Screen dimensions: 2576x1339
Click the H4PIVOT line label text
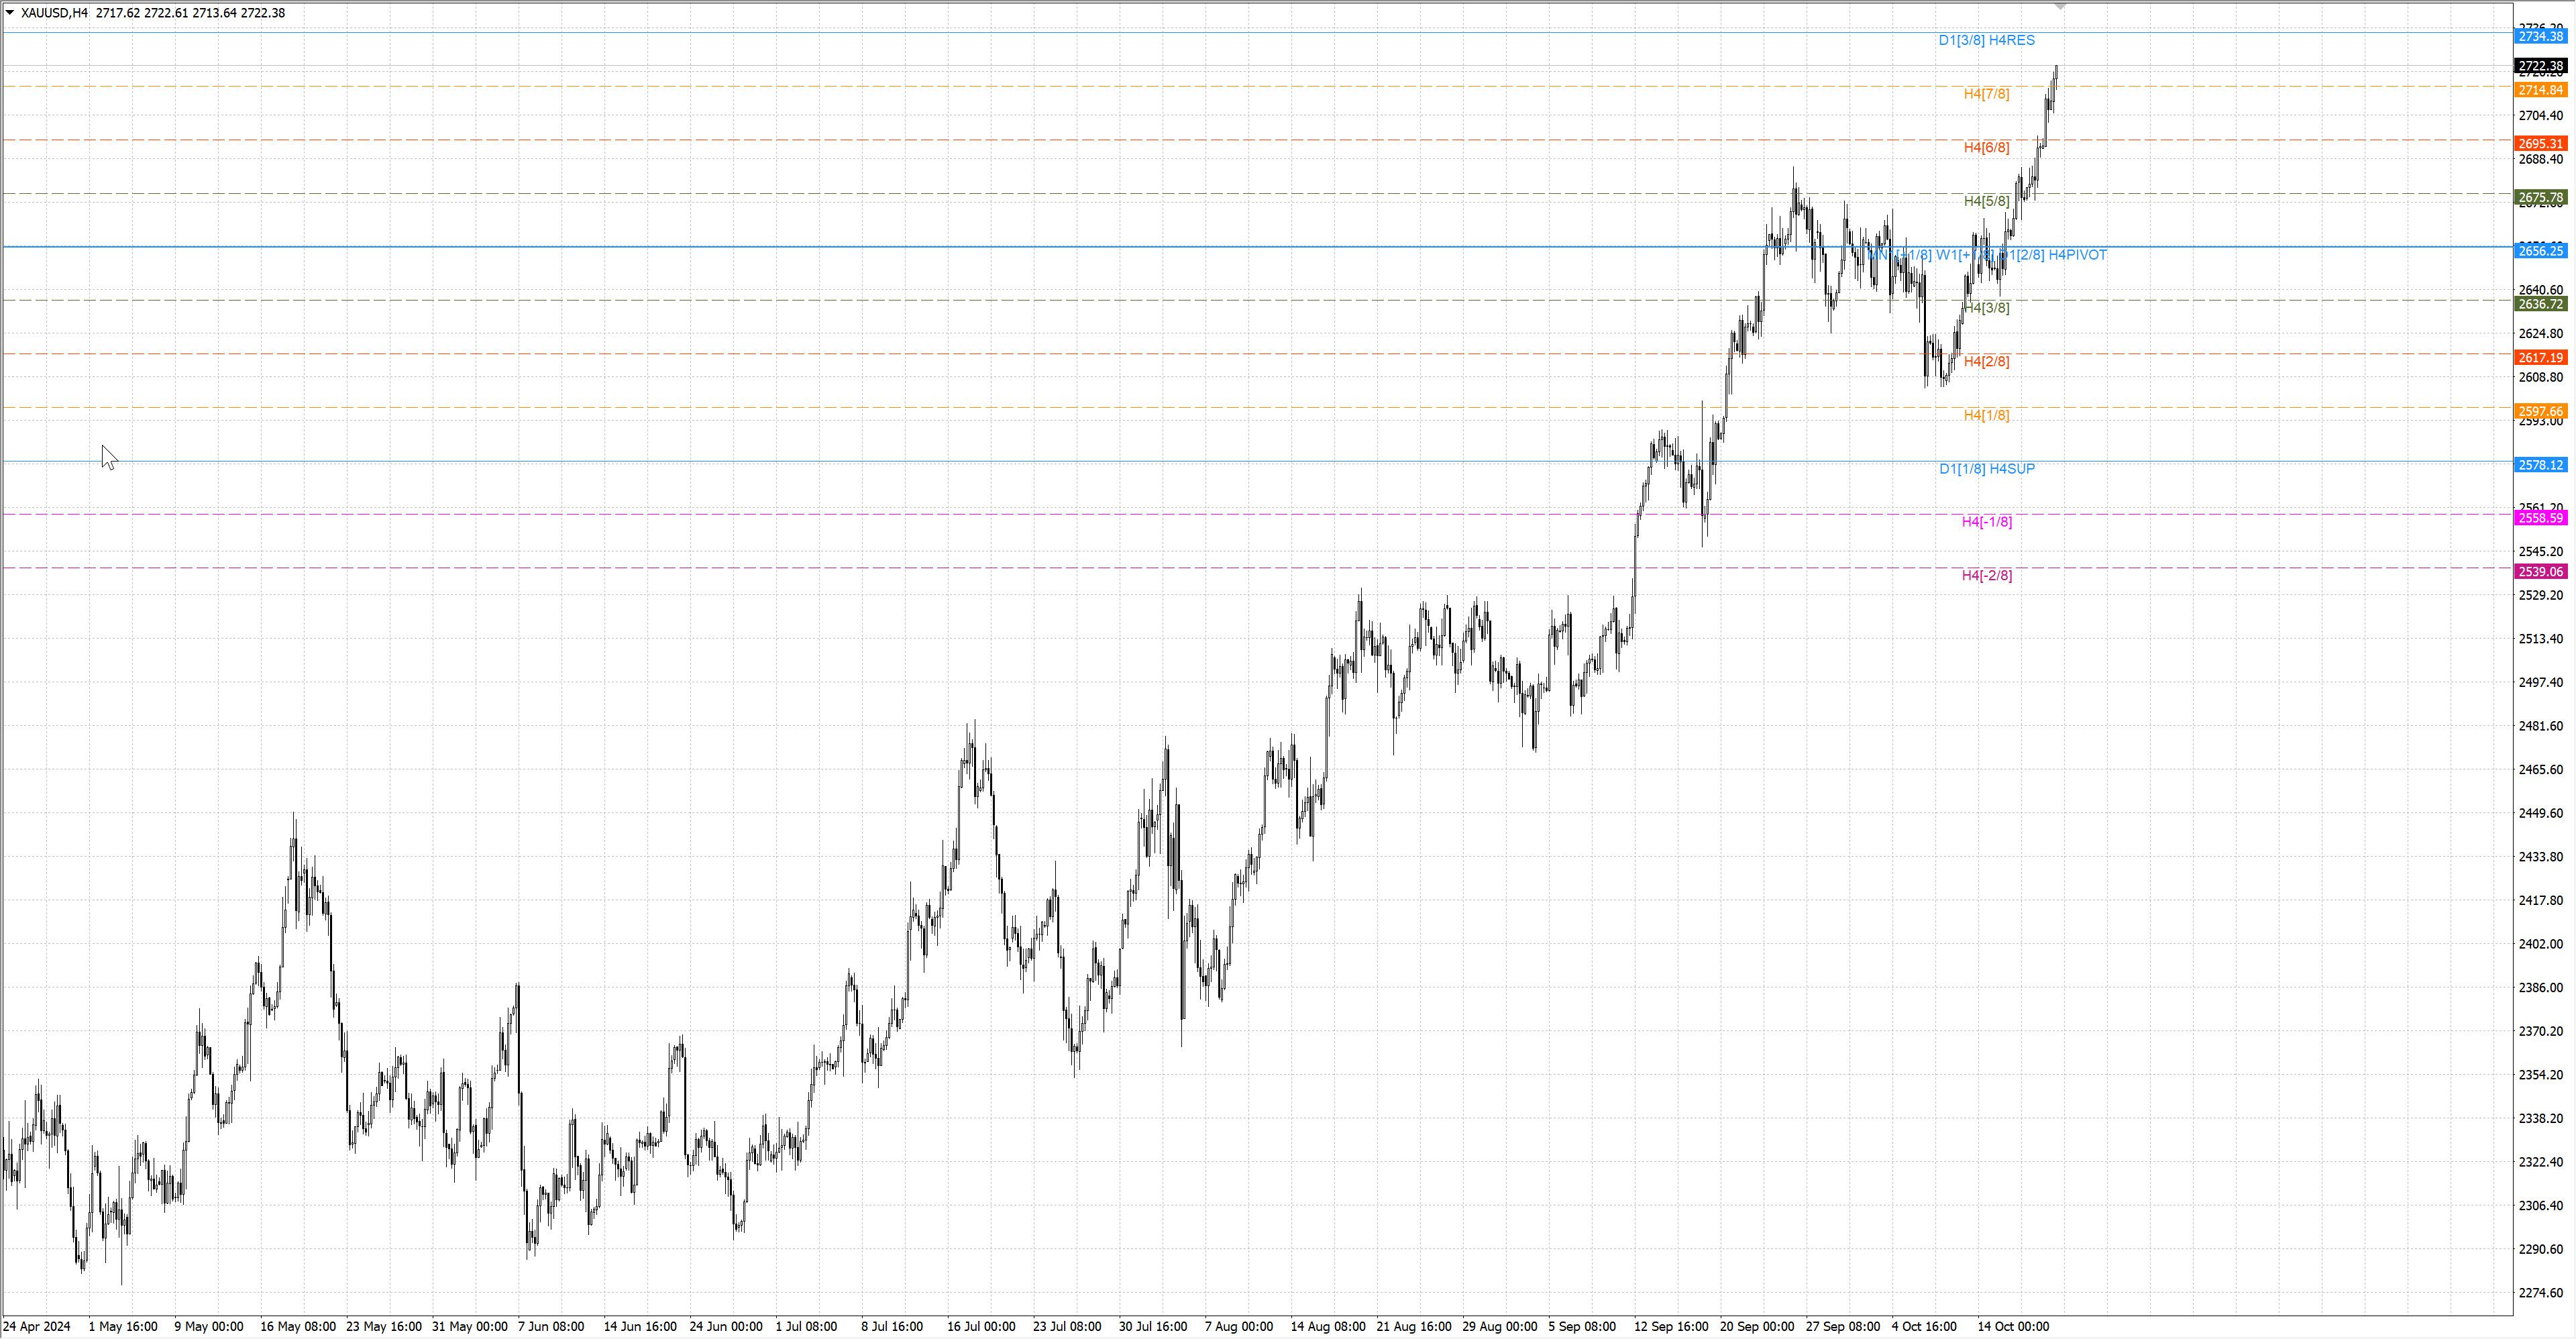(2077, 255)
